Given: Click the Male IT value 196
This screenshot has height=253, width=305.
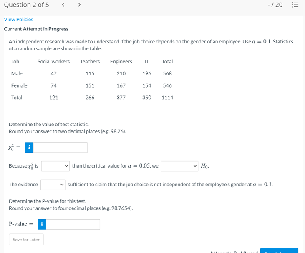Looking at the screenshot, I should click(147, 73).
